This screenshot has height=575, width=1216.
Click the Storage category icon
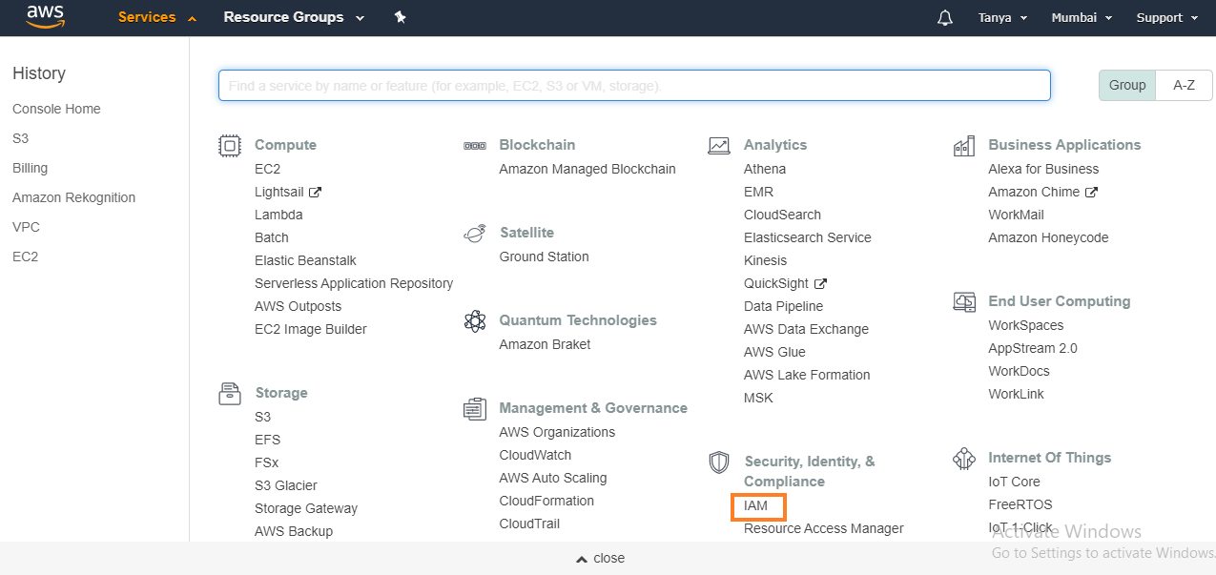click(x=230, y=393)
